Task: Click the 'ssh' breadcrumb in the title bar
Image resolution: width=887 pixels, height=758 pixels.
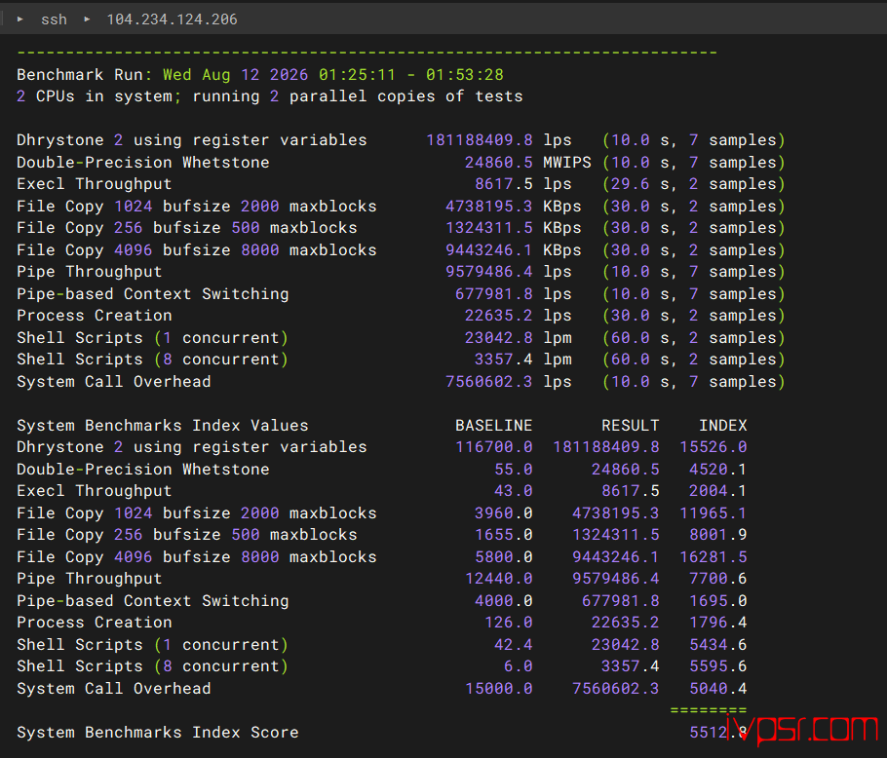Action: pyautogui.click(x=54, y=19)
